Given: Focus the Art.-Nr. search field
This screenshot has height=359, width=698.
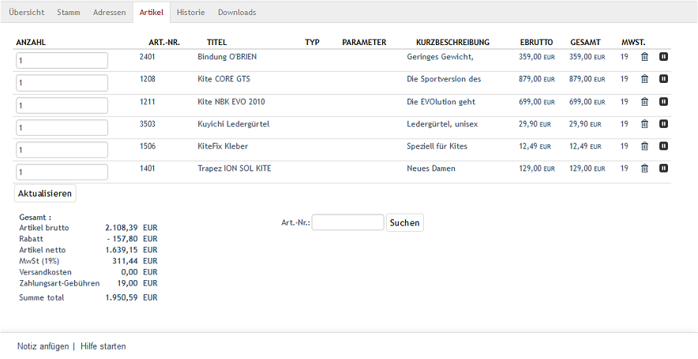Looking at the screenshot, I should pos(347,223).
